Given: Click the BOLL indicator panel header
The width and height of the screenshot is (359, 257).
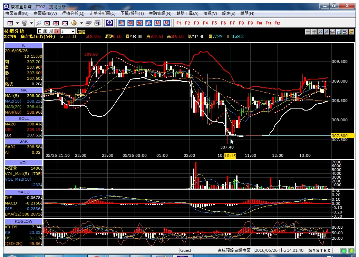Looking at the screenshot, I should coord(23,118).
